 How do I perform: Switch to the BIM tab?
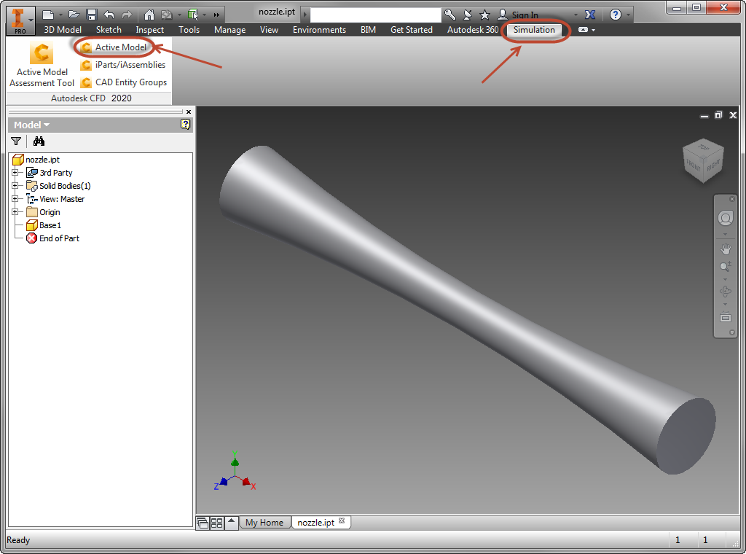click(x=368, y=29)
